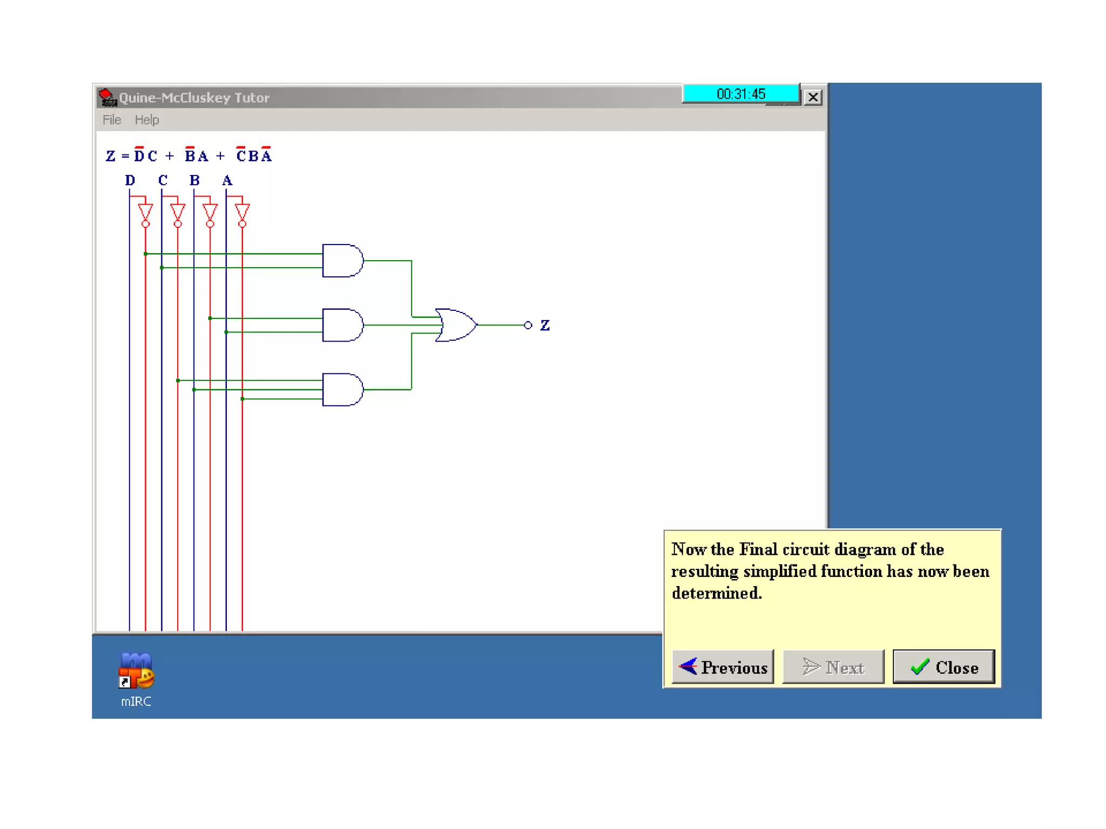Click the Quine-McCluskey Tutor title bar icon

pos(107,98)
